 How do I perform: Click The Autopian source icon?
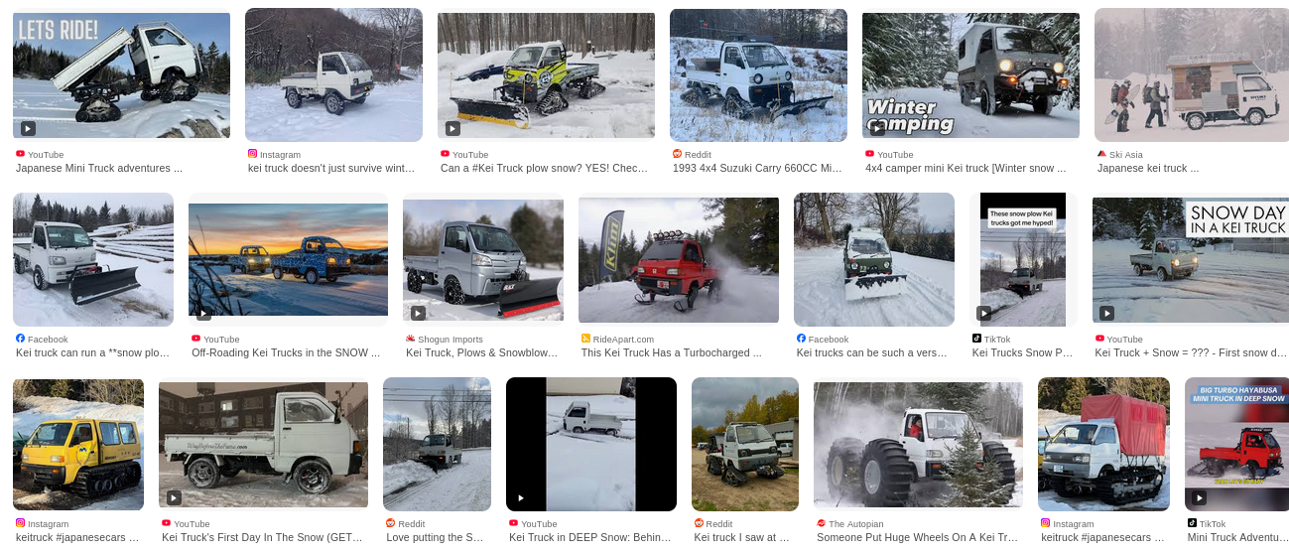click(821, 523)
